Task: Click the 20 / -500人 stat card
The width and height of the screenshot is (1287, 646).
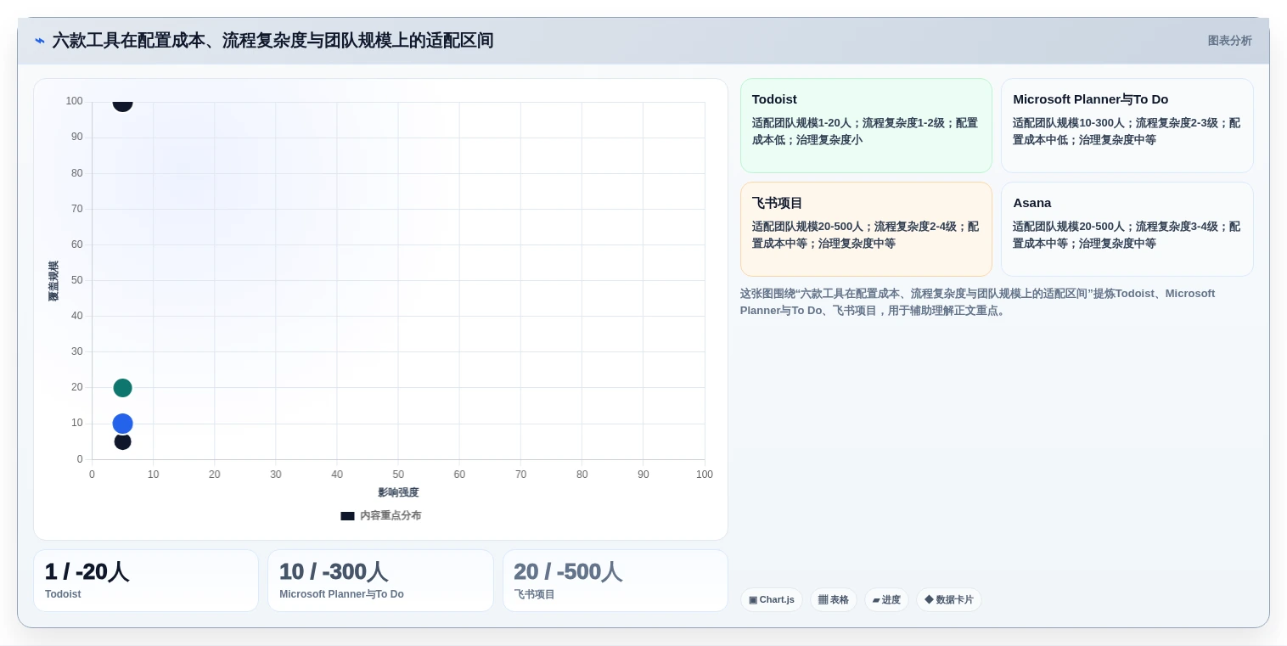Action: point(615,581)
